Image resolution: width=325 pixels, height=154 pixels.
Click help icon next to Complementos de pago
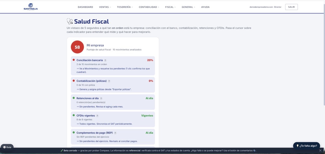click(x=115, y=133)
